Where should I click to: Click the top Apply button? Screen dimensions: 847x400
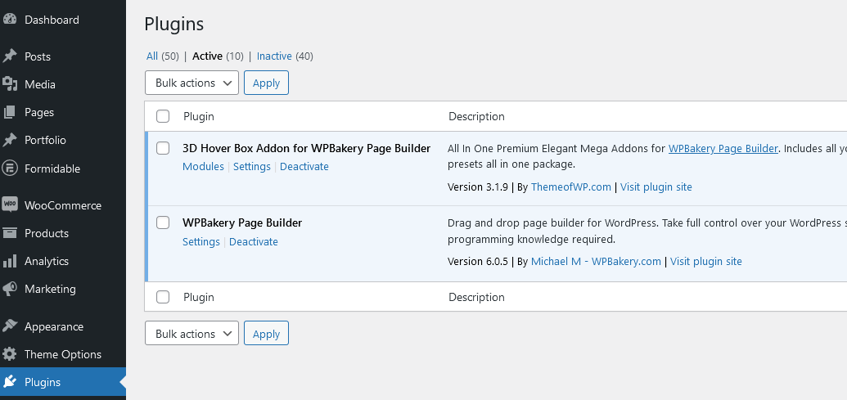[x=266, y=83]
